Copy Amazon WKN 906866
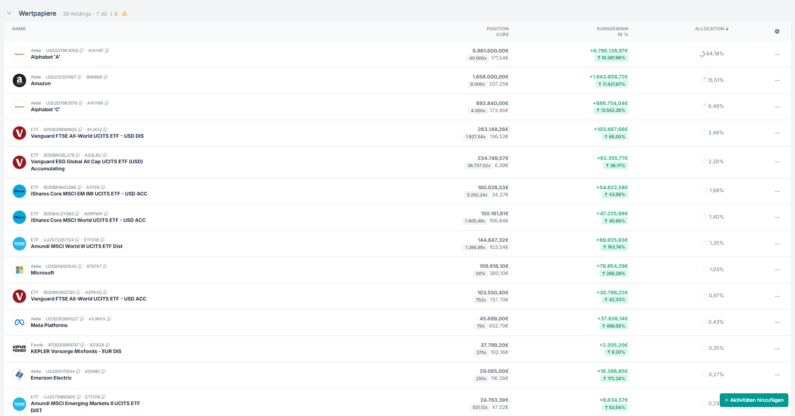Viewport: 795px width, 416px height. point(106,77)
